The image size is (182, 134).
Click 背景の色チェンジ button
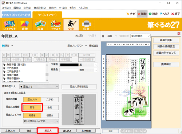pos(166,53)
